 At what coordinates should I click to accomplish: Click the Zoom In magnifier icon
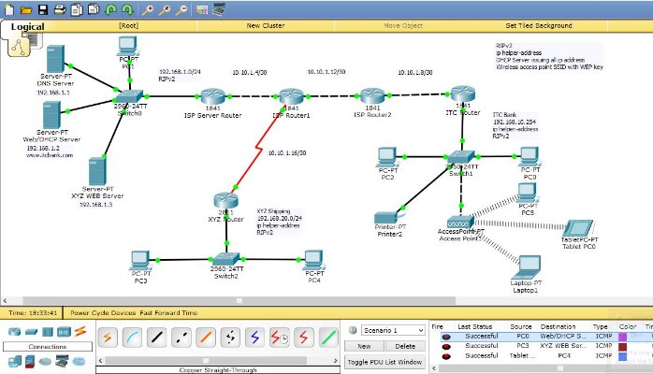147,9
